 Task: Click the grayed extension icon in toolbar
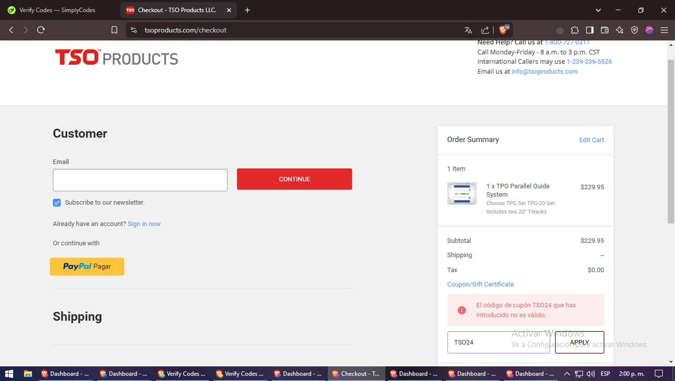click(x=560, y=30)
